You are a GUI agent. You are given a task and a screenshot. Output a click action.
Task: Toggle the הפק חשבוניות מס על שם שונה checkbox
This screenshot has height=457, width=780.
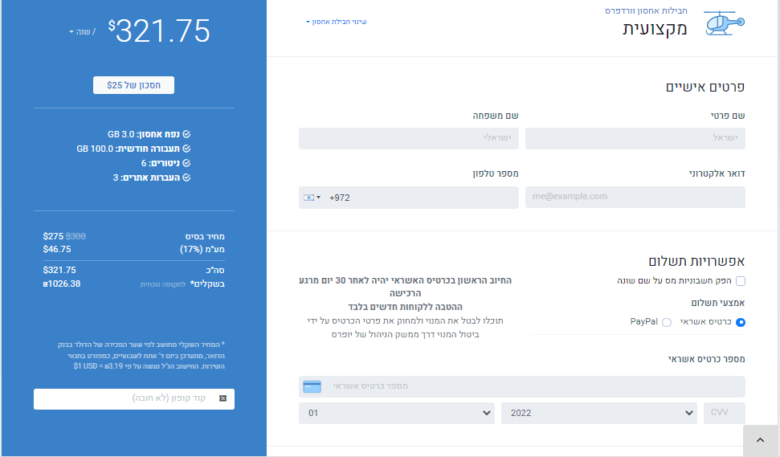click(x=741, y=281)
